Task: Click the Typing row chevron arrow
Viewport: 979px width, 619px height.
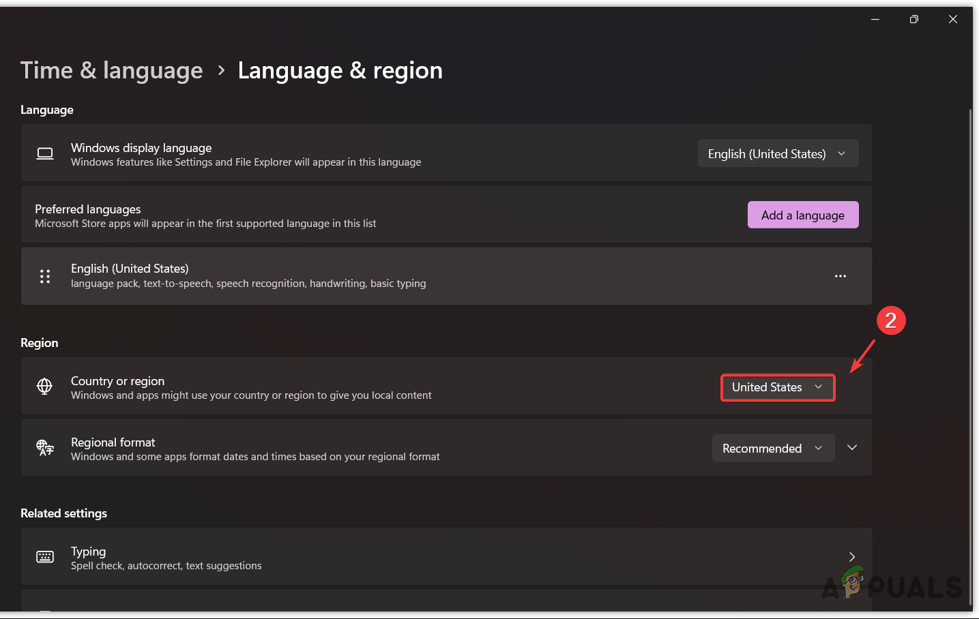Action: pos(851,557)
